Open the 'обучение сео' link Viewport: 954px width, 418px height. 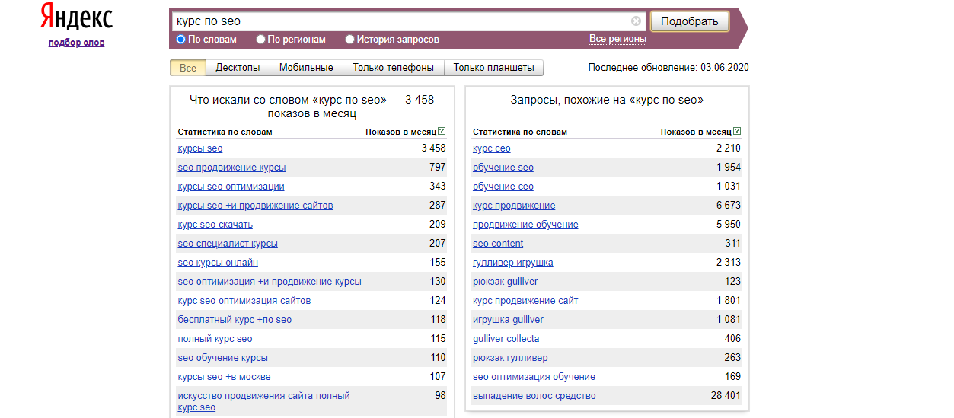pyautogui.click(x=503, y=187)
